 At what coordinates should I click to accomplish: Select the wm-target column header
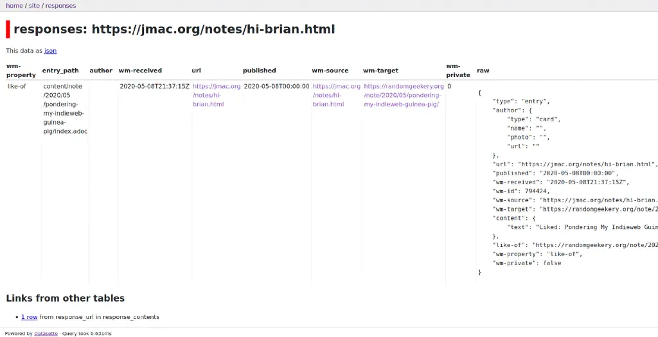coord(380,71)
